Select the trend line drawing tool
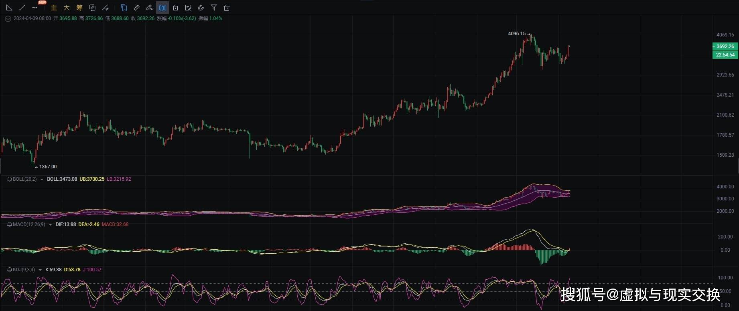Image resolution: width=739 pixels, height=311 pixels. (x=22, y=8)
